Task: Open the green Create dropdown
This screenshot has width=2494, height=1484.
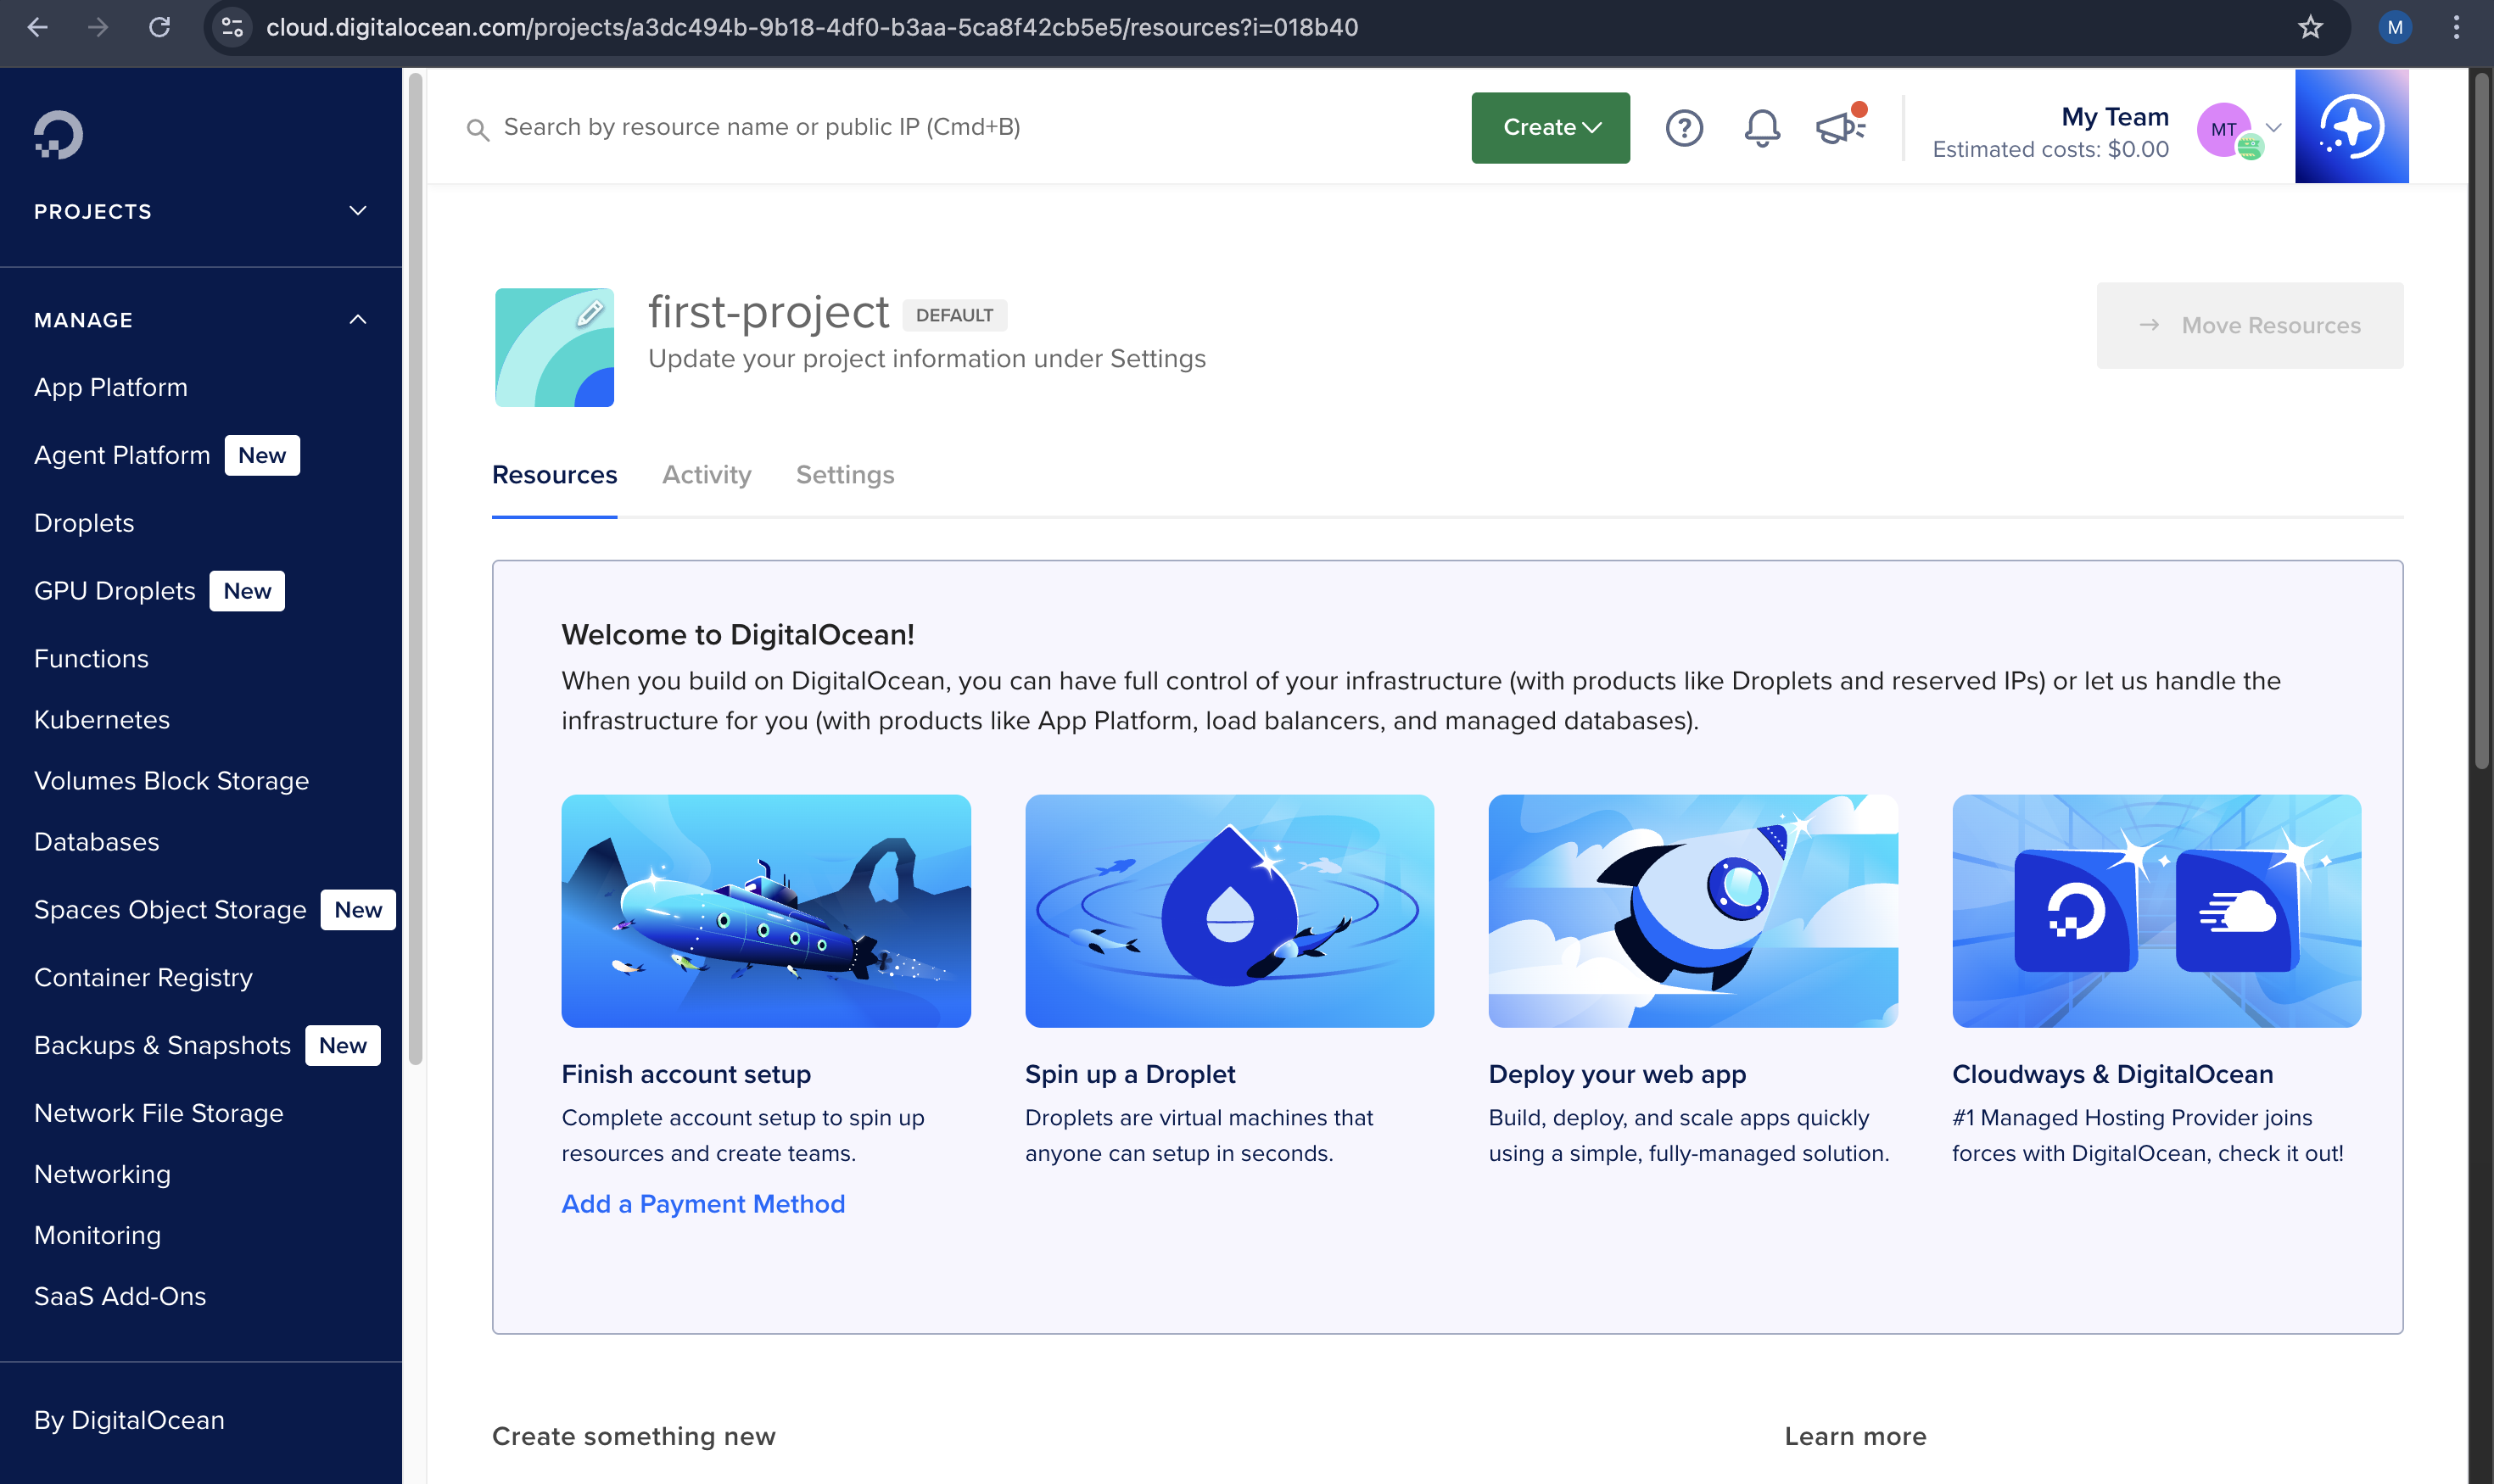Action: 1550,128
